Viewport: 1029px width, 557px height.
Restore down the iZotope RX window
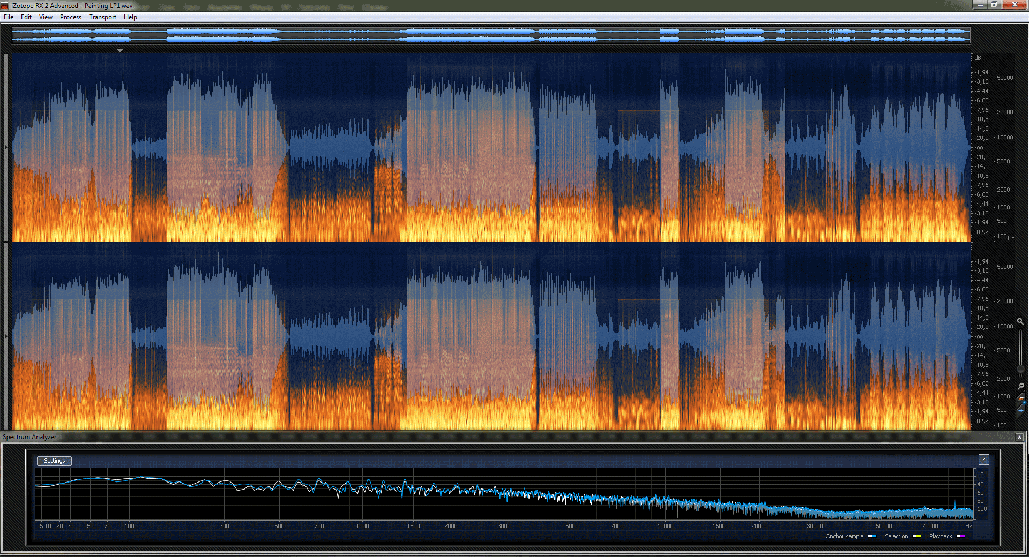(x=994, y=5)
